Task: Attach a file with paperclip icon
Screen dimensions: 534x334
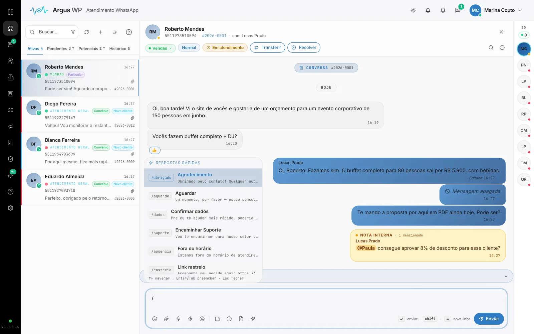Action: pyautogui.click(x=166, y=319)
